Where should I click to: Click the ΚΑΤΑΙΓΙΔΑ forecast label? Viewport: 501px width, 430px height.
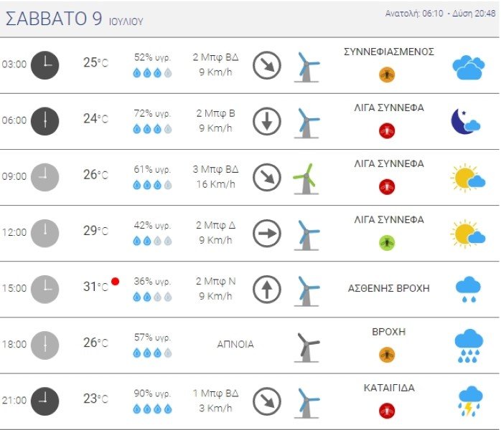389,388
